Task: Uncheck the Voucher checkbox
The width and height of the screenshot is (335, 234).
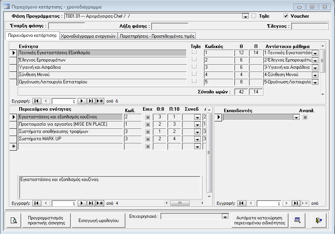Action: [286, 16]
